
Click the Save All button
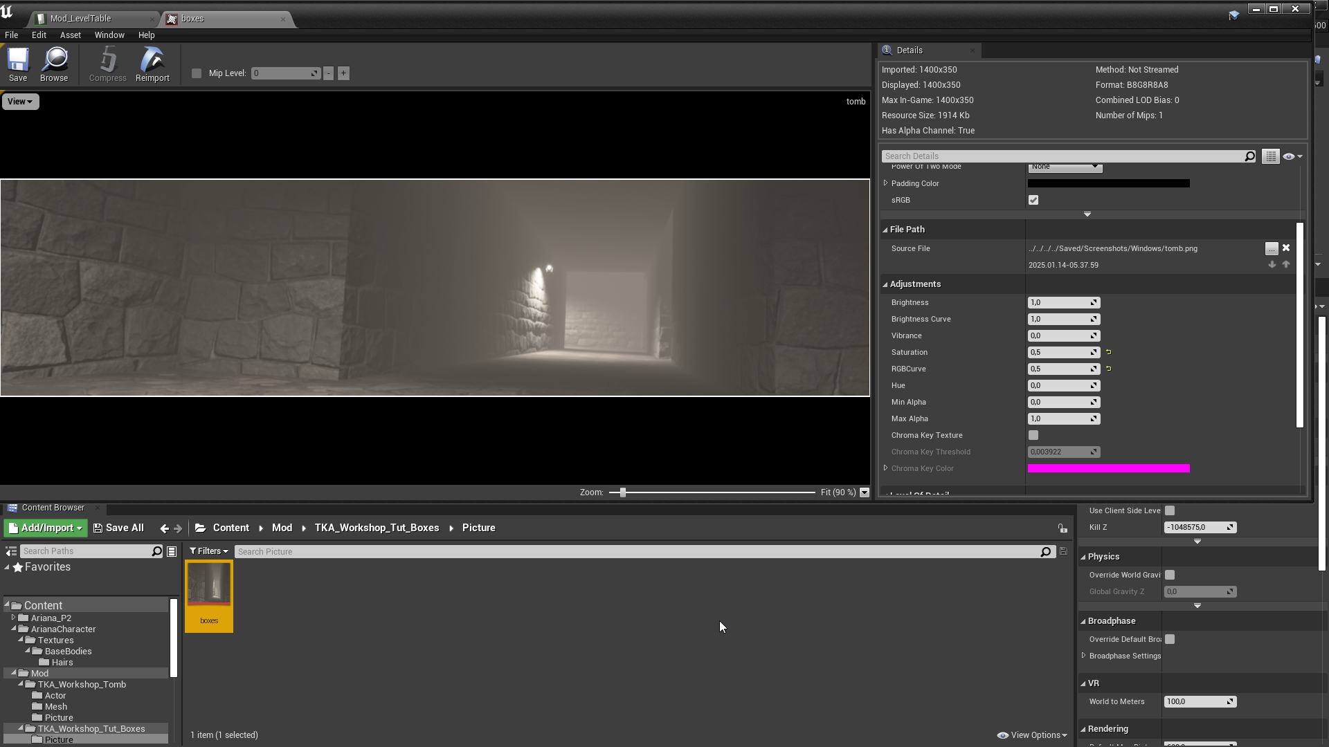click(118, 528)
